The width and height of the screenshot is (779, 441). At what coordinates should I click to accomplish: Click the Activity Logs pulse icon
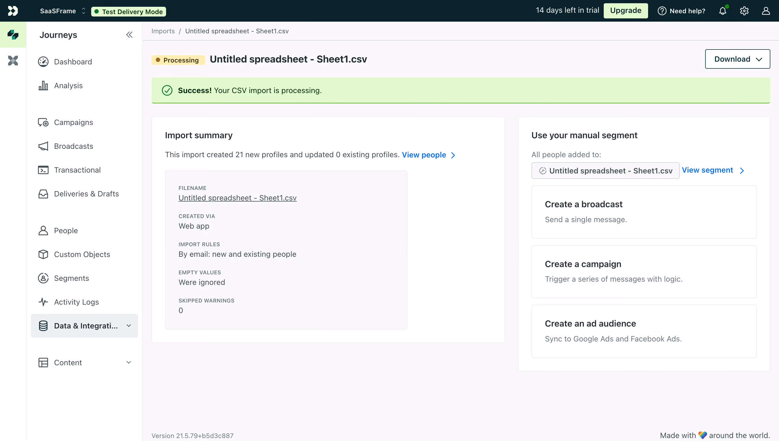click(x=43, y=302)
